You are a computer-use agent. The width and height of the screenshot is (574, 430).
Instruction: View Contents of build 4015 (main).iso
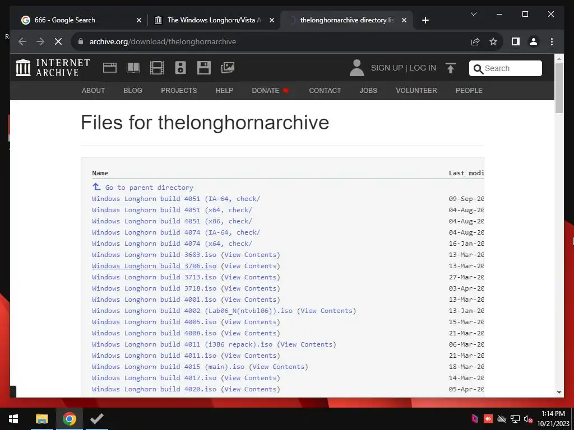[x=279, y=367]
